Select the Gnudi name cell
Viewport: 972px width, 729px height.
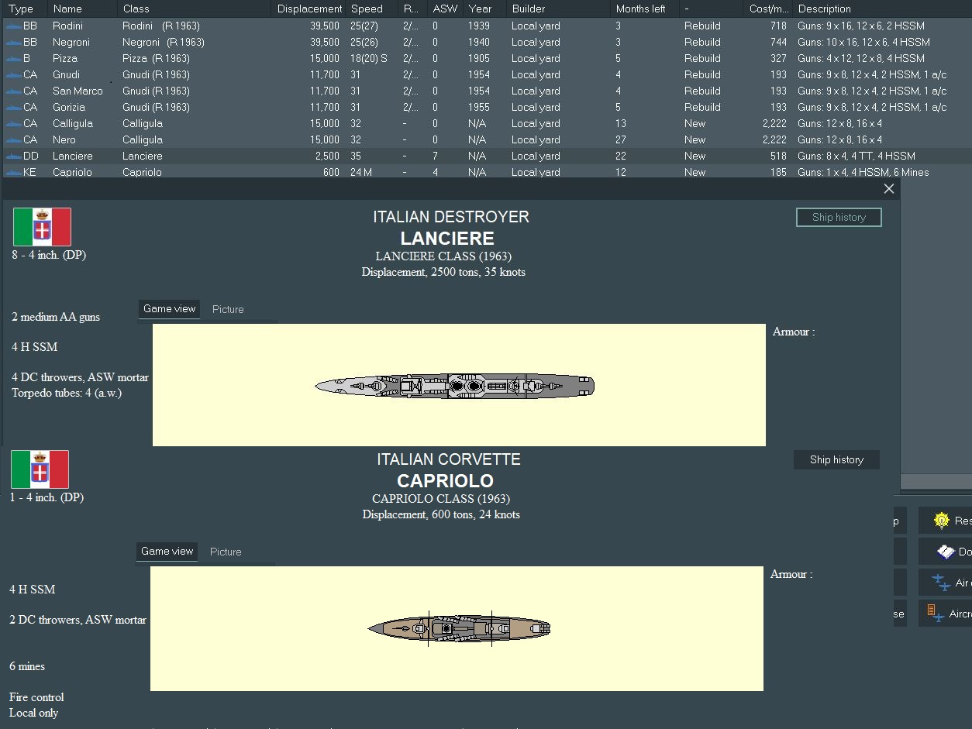coord(66,74)
